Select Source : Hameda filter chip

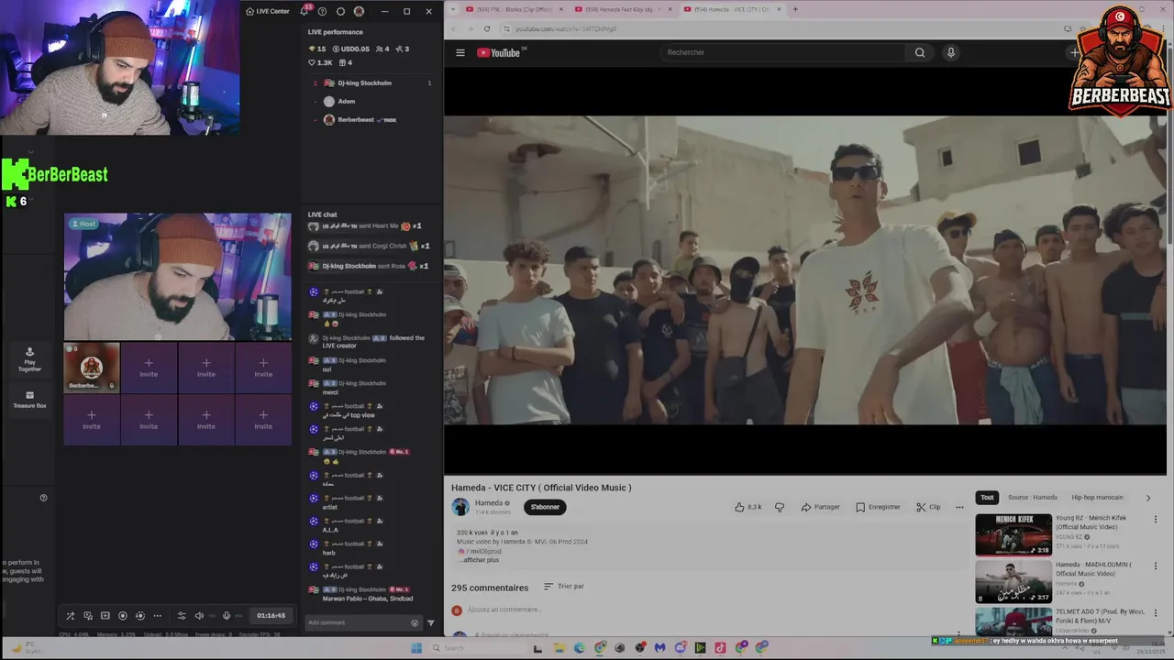click(1033, 498)
